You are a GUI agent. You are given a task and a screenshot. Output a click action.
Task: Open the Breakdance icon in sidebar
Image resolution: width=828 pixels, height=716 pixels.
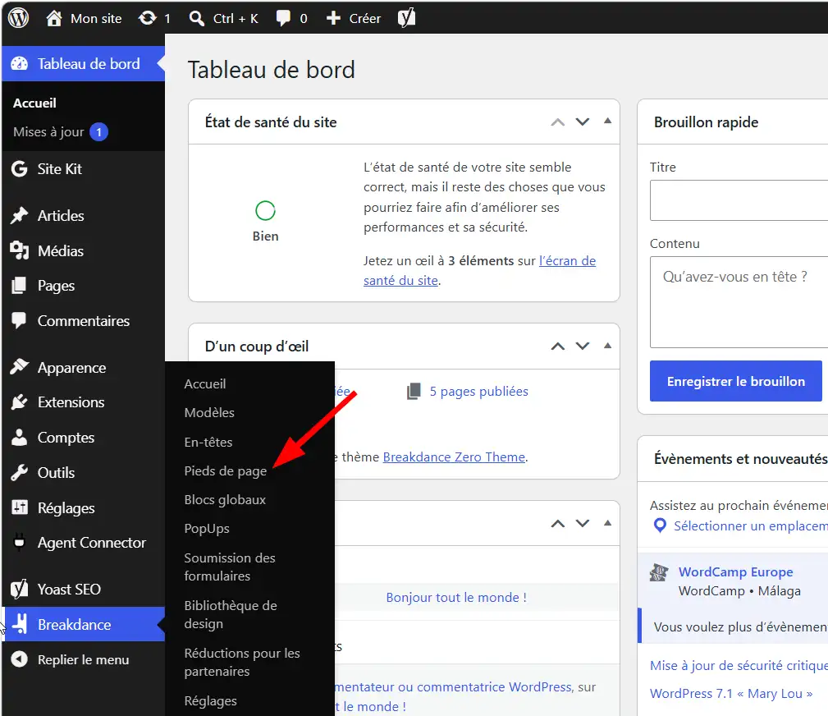[x=20, y=624]
